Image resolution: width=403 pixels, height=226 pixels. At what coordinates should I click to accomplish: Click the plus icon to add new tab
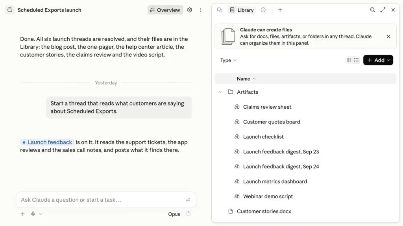(x=280, y=10)
